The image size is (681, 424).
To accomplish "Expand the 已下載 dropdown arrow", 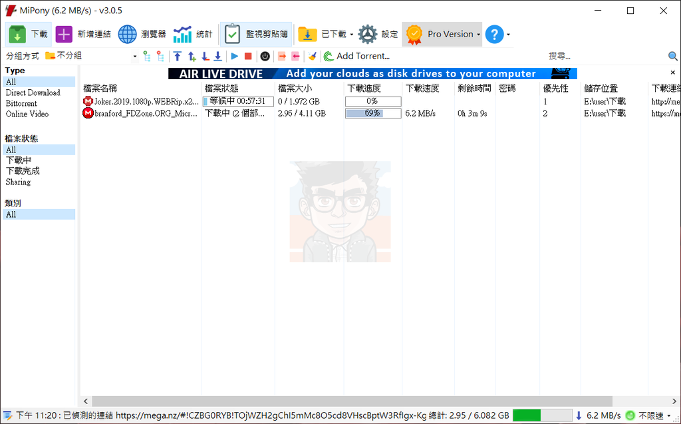I will [x=351, y=35].
